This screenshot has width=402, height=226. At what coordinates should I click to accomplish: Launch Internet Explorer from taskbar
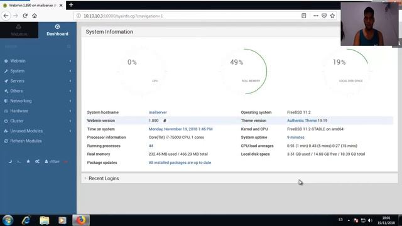26,220
